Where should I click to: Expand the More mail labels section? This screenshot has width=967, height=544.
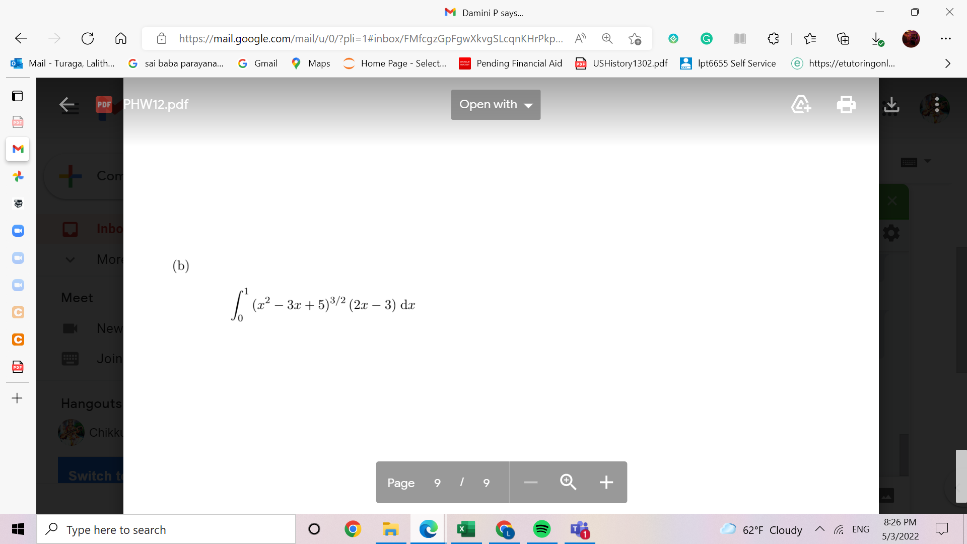70,259
